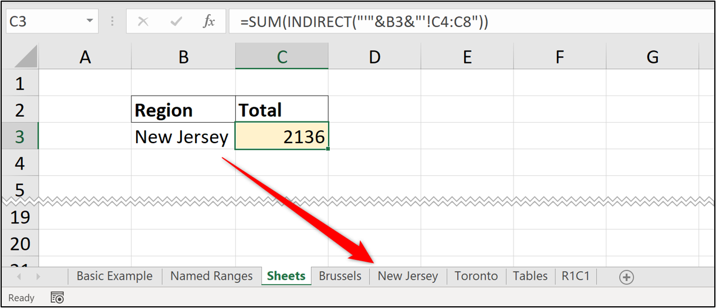Screen dimensions: 716x308
Task: Select row 2 header
Action: tap(20, 110)
